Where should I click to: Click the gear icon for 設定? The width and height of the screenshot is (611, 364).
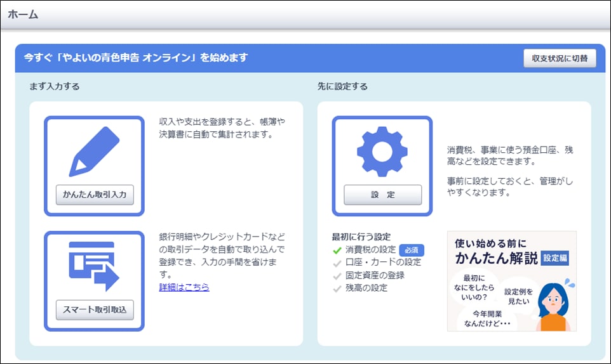382,152
